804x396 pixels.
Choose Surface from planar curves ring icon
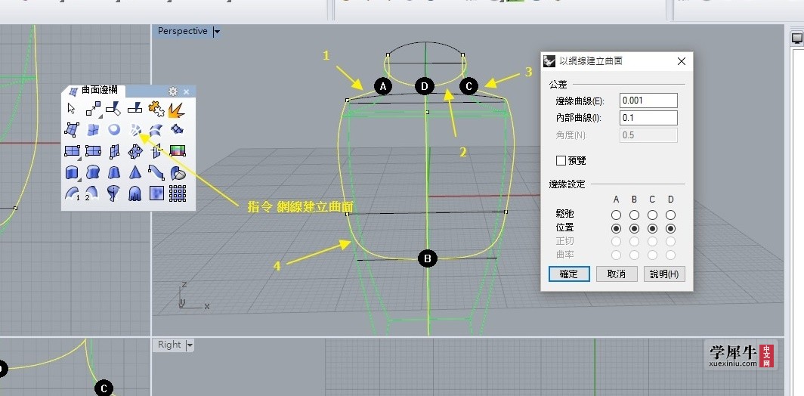tap(114, 129)
